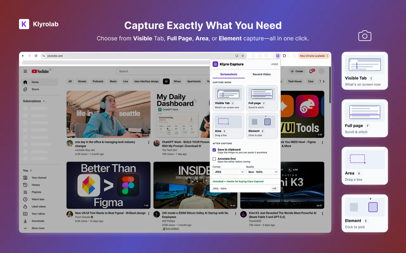
Task: Open options for 'New UX/UI Tool' video
Action: pyautogui.click(x=149, y=214)
